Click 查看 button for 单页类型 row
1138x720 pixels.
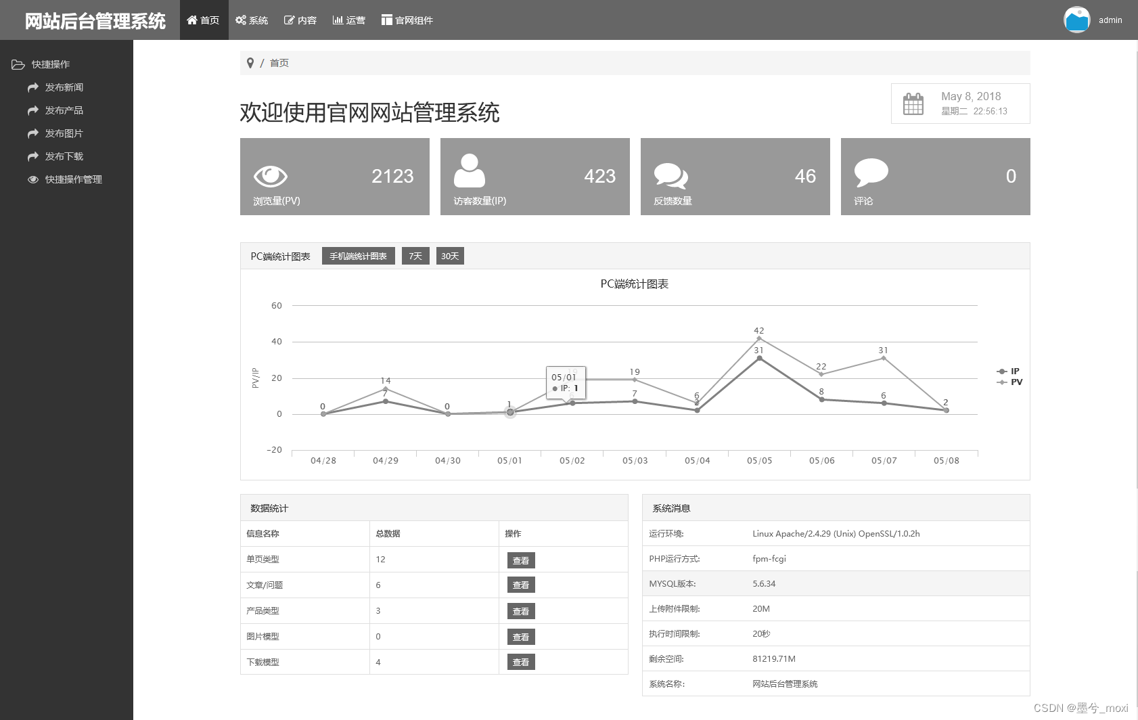point(521,560)
